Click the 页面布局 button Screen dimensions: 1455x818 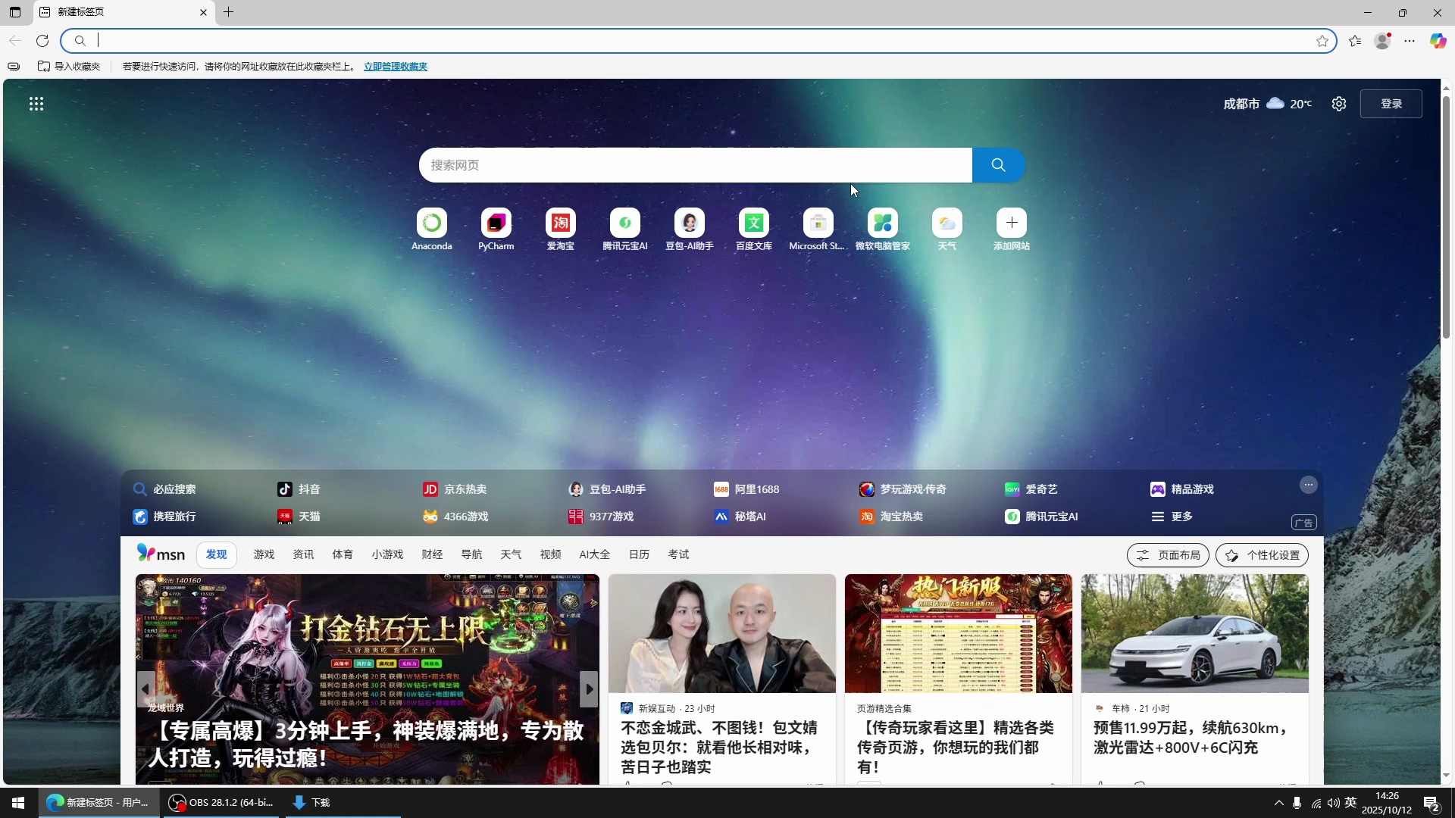[x=1168, y=555]
